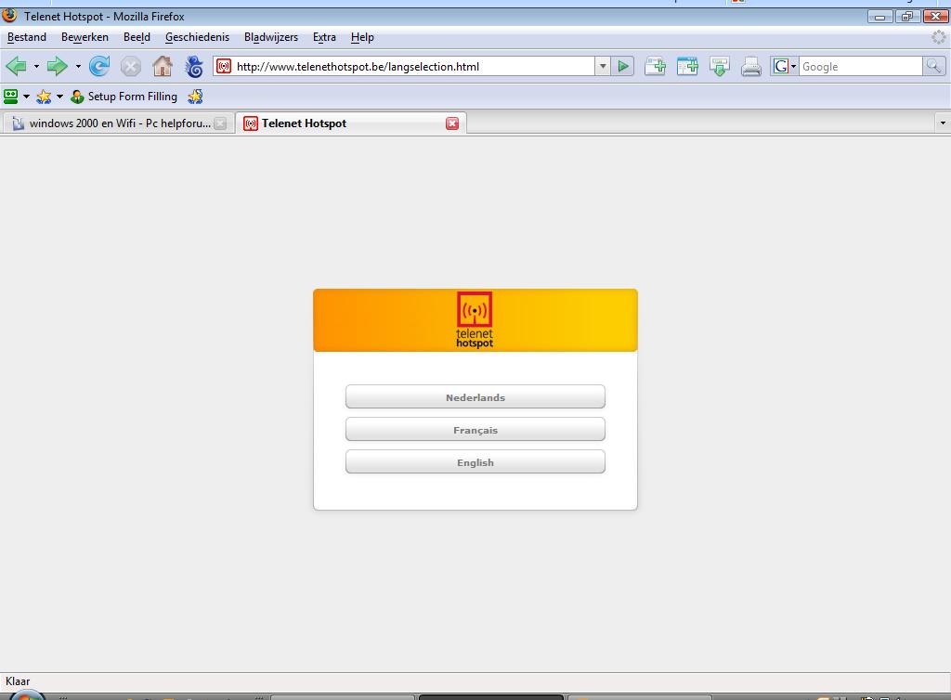951x700 pixels.
Task: Open the Bestand menu
Action: point(27,37)
